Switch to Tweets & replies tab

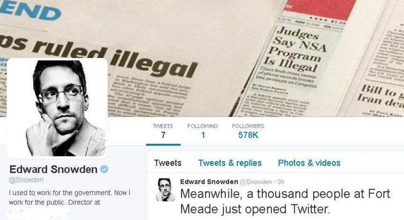pyautogui.click(x=230, y=163)
